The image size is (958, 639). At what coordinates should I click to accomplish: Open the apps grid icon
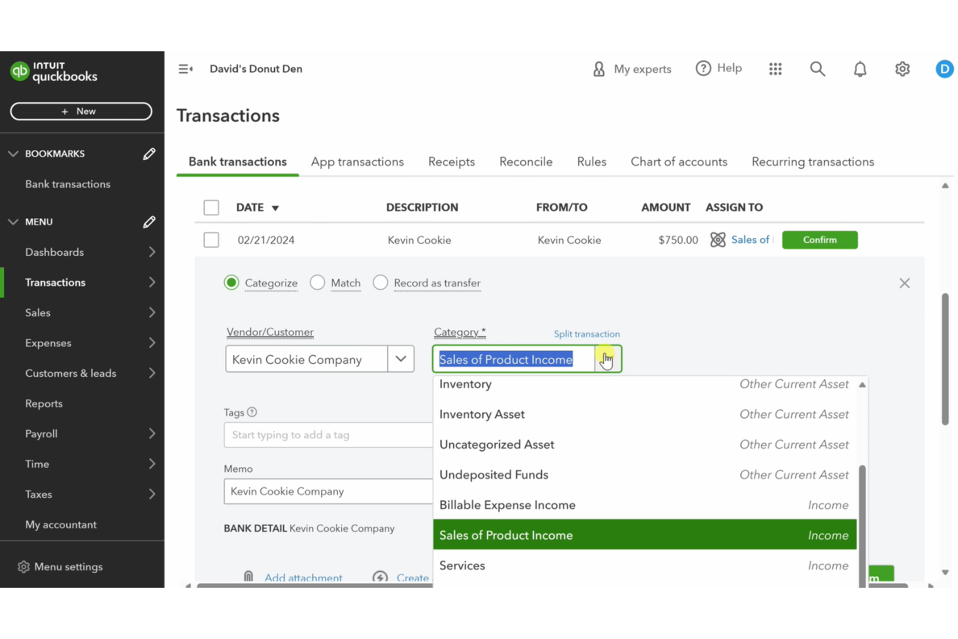(775, 69)
